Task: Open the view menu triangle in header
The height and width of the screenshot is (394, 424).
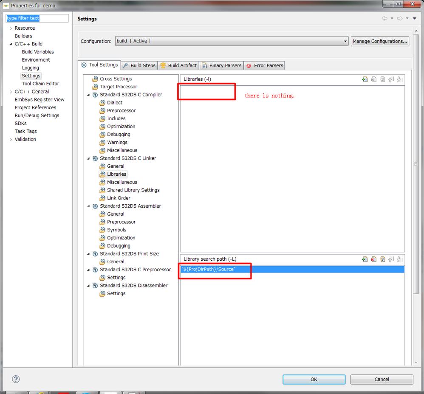Action: [415, 18]
